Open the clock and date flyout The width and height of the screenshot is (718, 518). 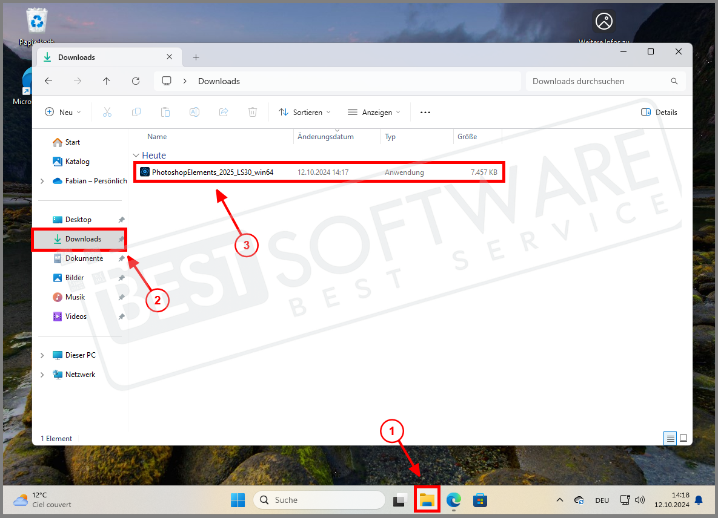672,500
